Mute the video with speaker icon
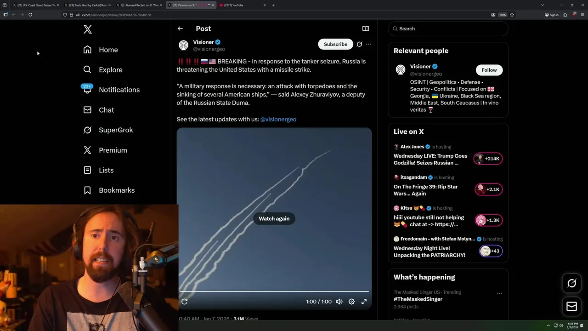 pos(339,302)
